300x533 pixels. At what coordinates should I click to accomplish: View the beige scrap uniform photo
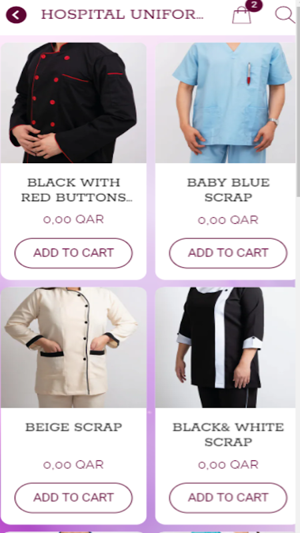coord(73,347)
